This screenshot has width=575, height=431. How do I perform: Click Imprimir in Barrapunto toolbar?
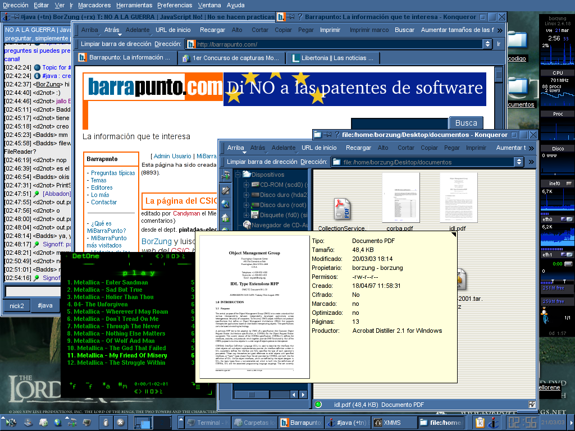click(330, 30)
